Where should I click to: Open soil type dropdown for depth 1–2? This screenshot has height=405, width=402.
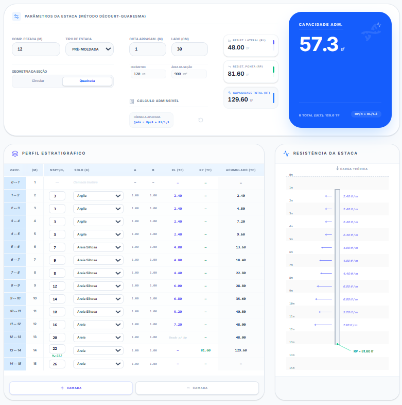[x=98, y=196]
